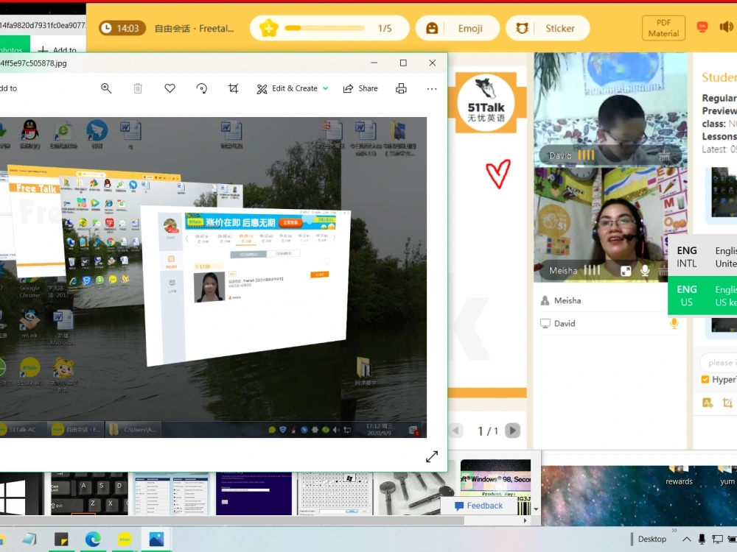Open the notepad icon on the taskbar
737x552 pixels.
point(29,539)
